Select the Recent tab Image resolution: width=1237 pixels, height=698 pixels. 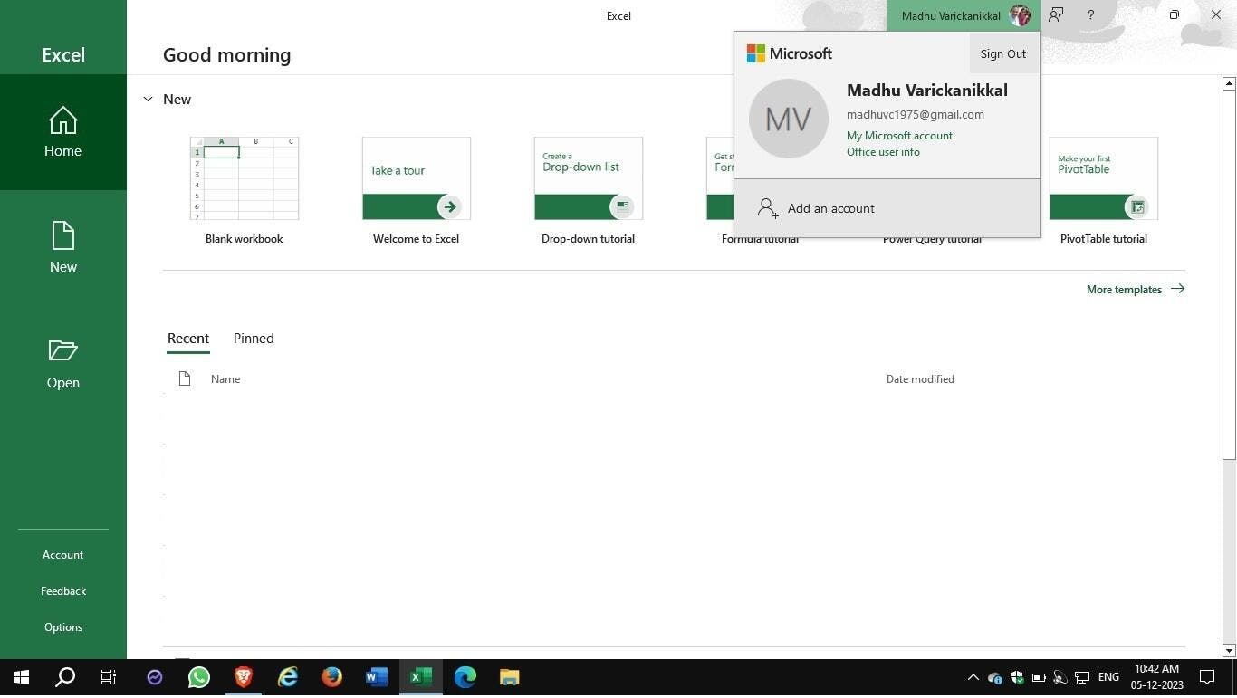187,339
